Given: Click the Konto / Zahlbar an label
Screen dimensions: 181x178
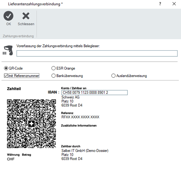Looking at the screenshot, I should [x=74, y=88].
